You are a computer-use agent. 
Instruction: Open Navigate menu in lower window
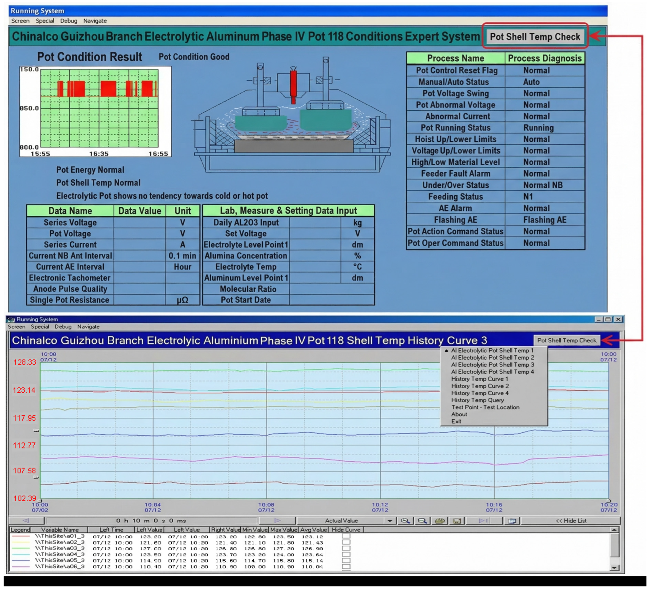point(88,327)
